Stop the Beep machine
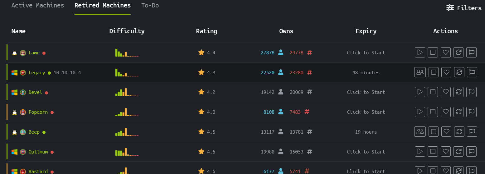Screen dimensions: 485x174 (434, 132)
